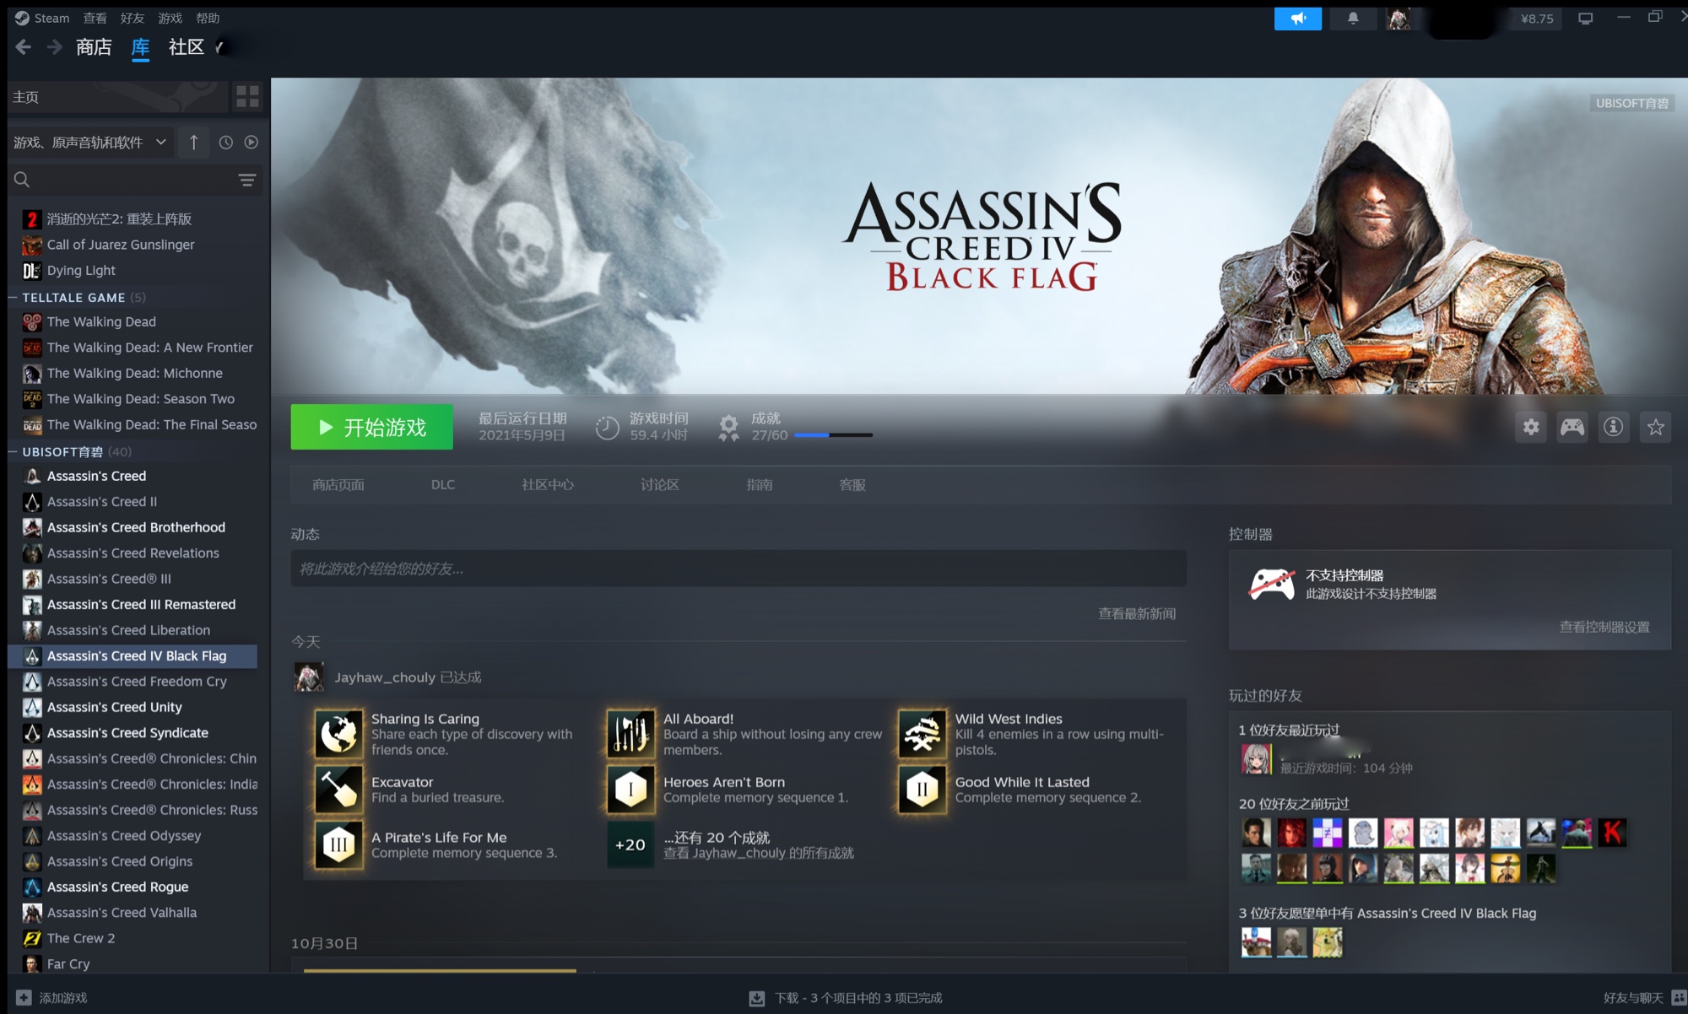Open the 讨论区 discussions link
This screenshot has height=1014, width=1688.
coord(660,485)
